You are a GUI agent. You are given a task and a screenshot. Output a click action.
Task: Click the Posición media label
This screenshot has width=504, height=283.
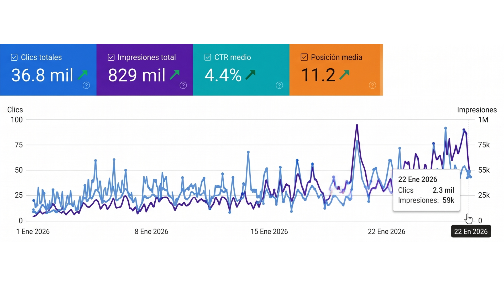click(337, 57)
